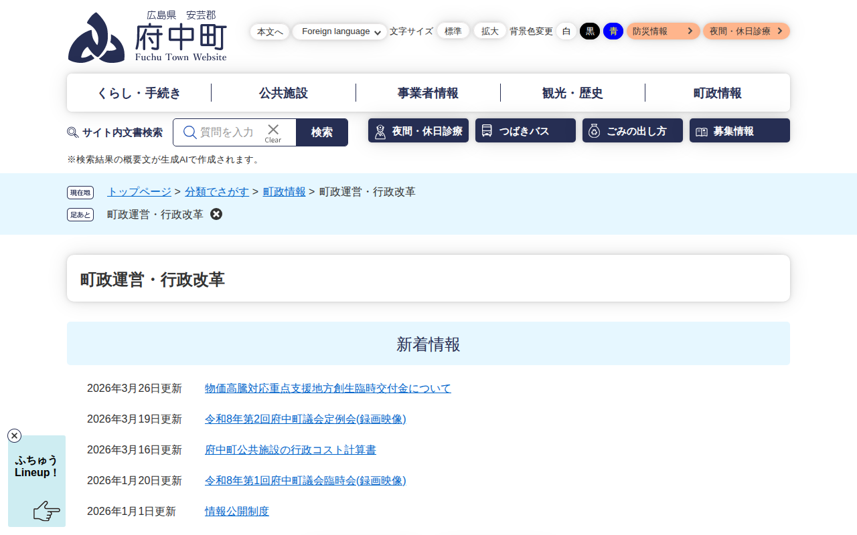Remove 町政運営・行政改革 from footprint history
The image size is (857, 535).
[x=216, y=214]
